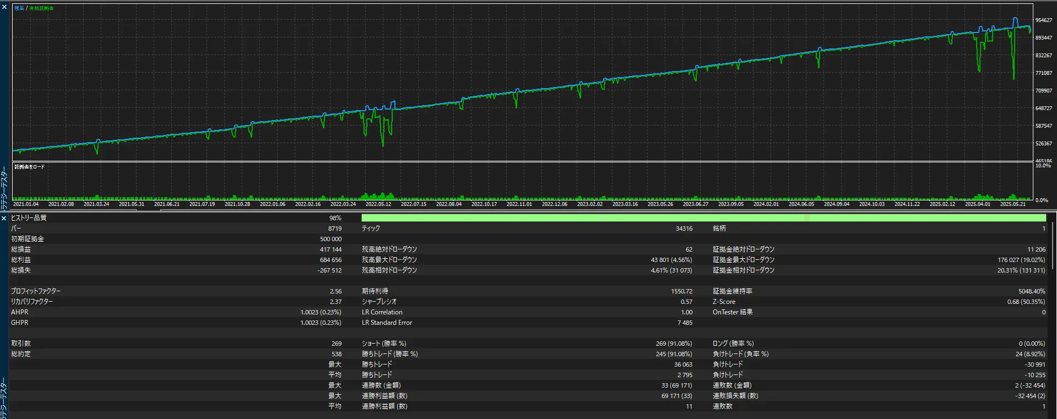Click the 総損益 value 417 144
Image resolution: width=1057 pixels, height=419 pixels.
point(331,249)
